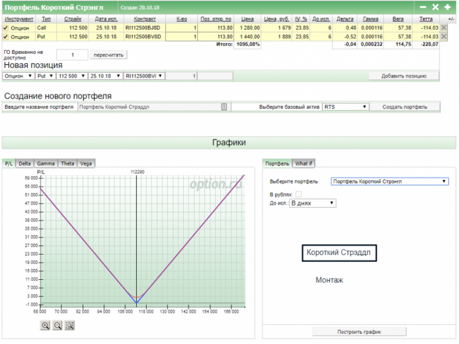
Task: Sort by the 'Страйк' column header
Action: tap(72, 19)
